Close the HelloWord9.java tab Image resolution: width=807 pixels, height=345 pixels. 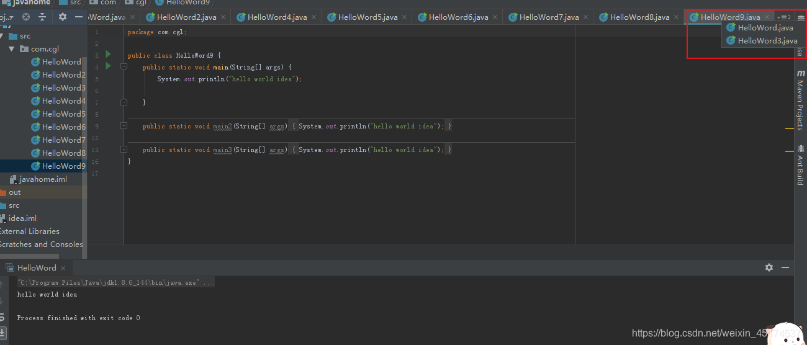(767, 17)
